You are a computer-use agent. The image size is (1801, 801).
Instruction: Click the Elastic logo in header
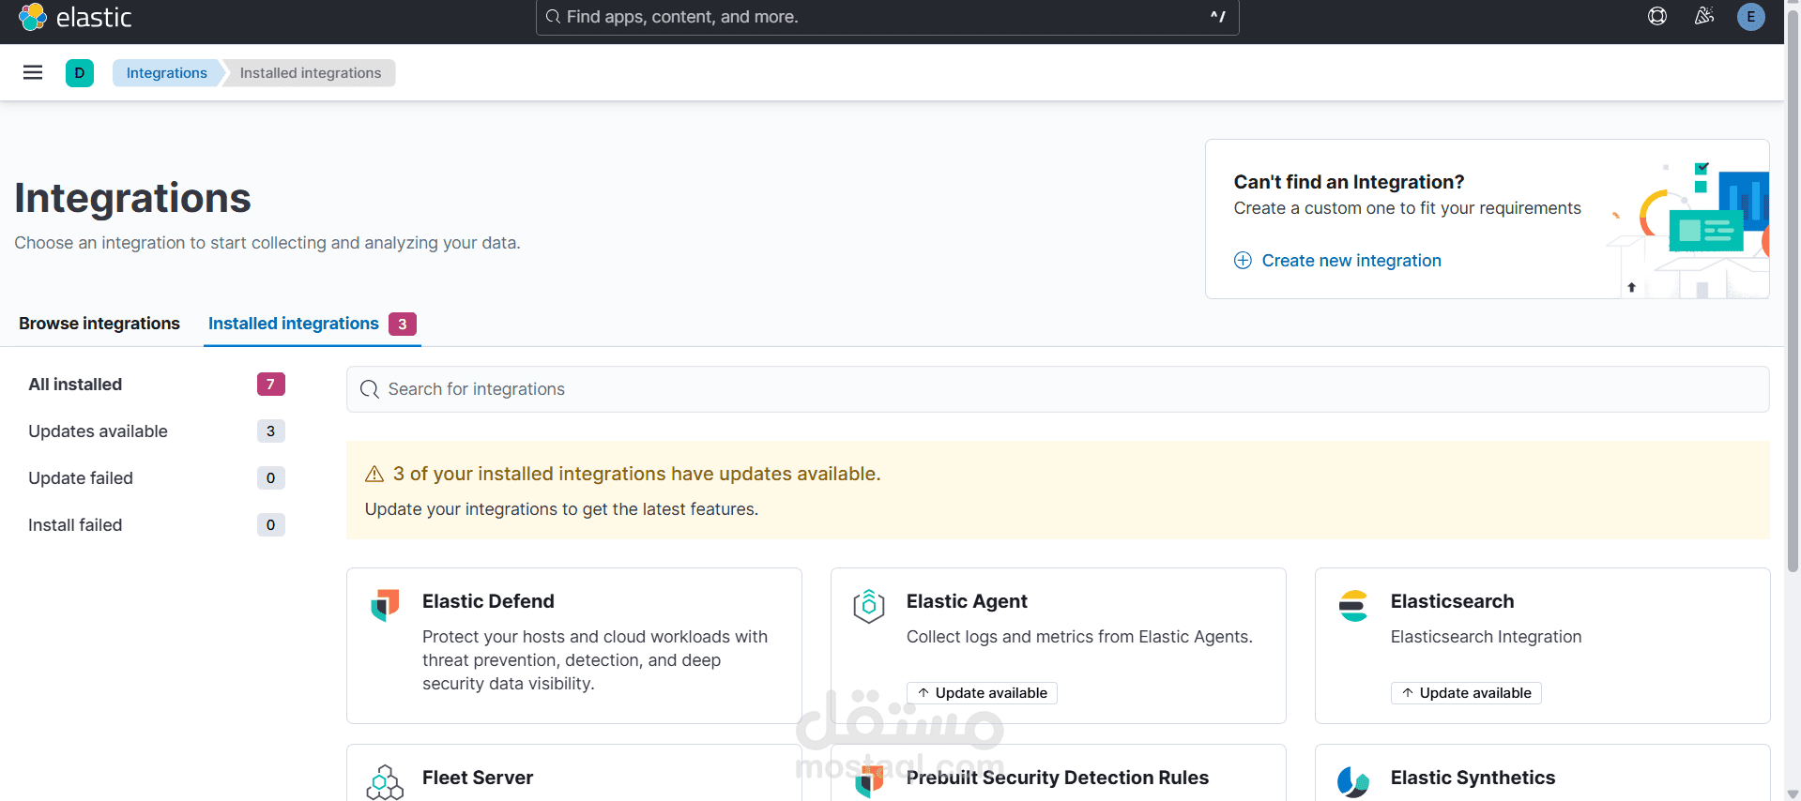pyautogui.click(x=75, y=17)
